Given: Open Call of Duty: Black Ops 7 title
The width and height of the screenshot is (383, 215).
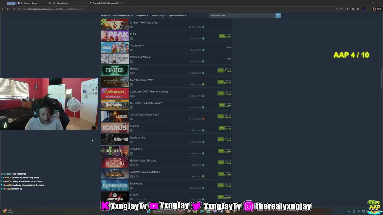Looking at the screenshot, I should 145,115.
